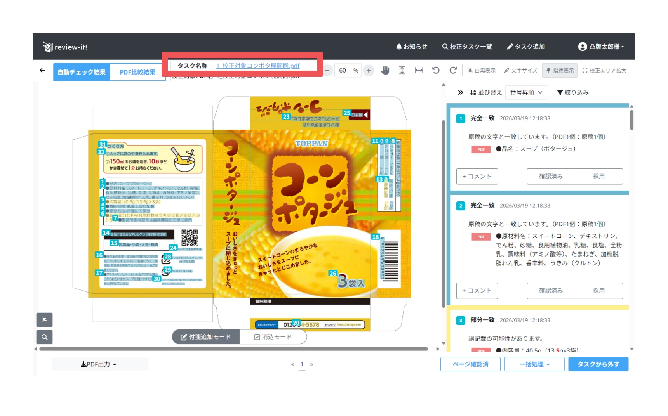Screen dimensions: 668x416
Task: Click the magnifier search icon at bottom left
Action: coord(45,337)
